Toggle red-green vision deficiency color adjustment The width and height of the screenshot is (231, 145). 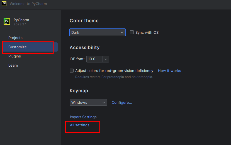point(72,71)
